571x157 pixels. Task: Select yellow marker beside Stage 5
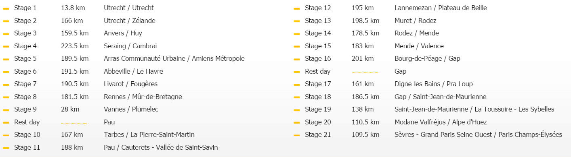(x=6, y=59)
